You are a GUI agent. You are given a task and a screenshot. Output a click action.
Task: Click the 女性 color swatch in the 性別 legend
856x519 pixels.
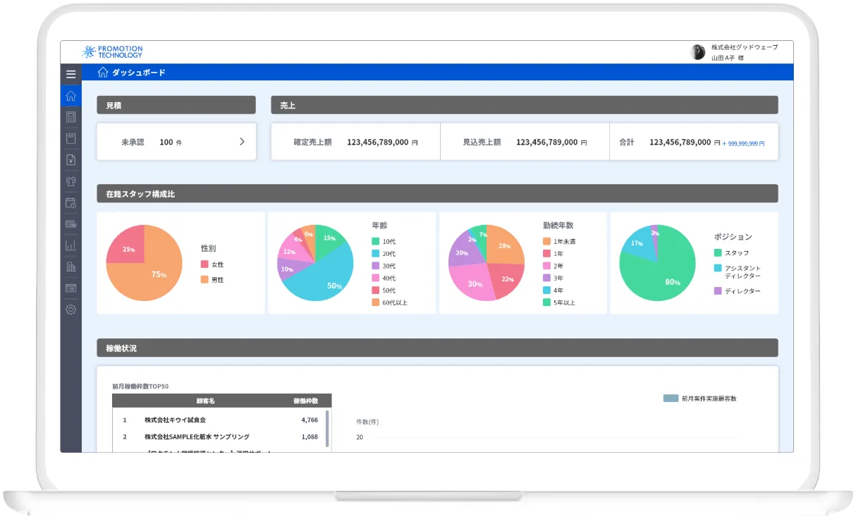click(x=204, y=264)
